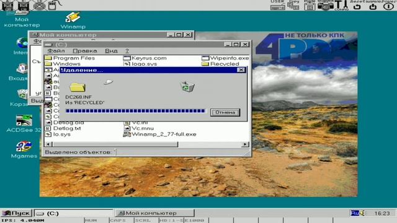397x223 pixels.
Task: Click Отмена to cancel deletion
Action: [225, 112]
